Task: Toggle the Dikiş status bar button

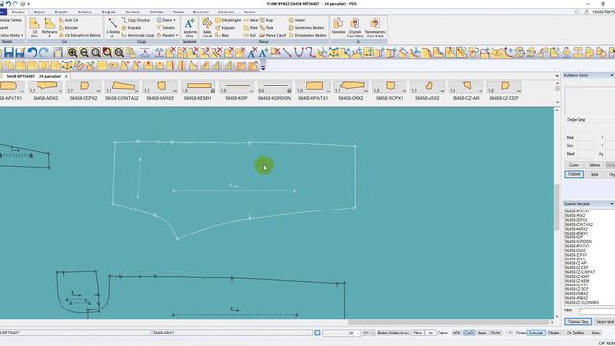Action: point(417,333)
